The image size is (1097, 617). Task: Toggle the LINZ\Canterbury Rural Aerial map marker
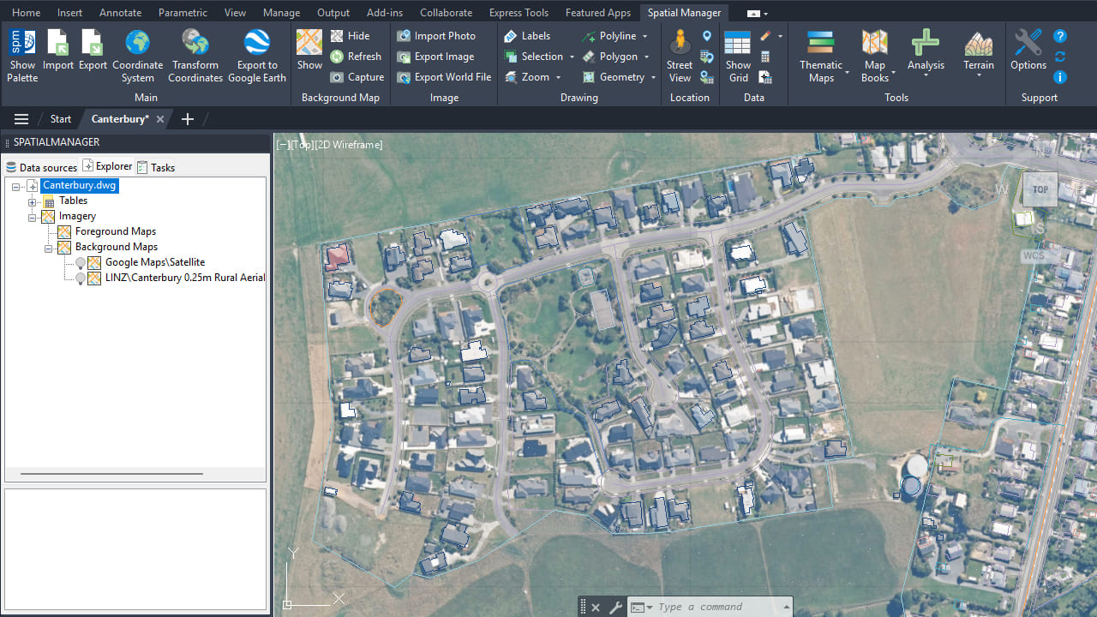coord(81,279)
